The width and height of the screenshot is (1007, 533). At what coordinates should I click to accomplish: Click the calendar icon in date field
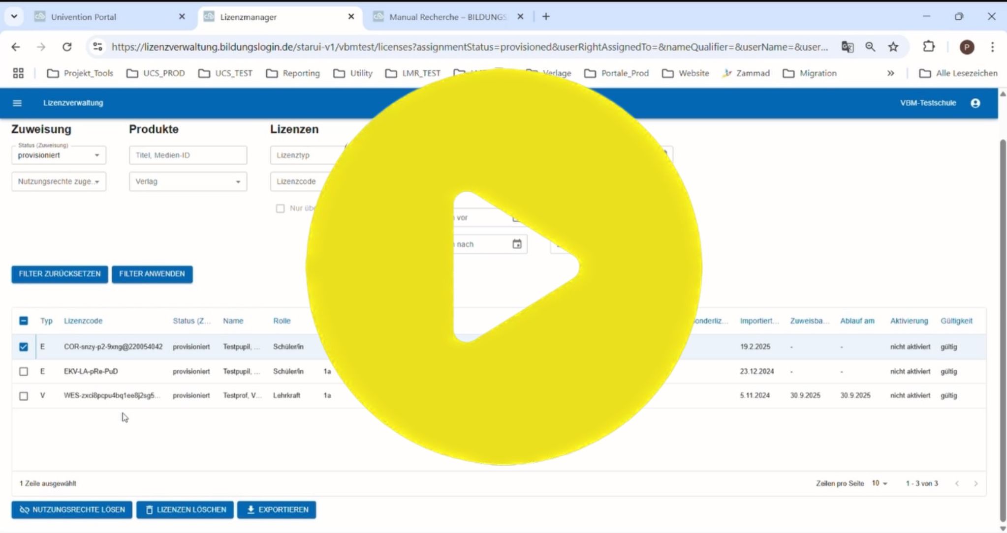tap(517, 244)
